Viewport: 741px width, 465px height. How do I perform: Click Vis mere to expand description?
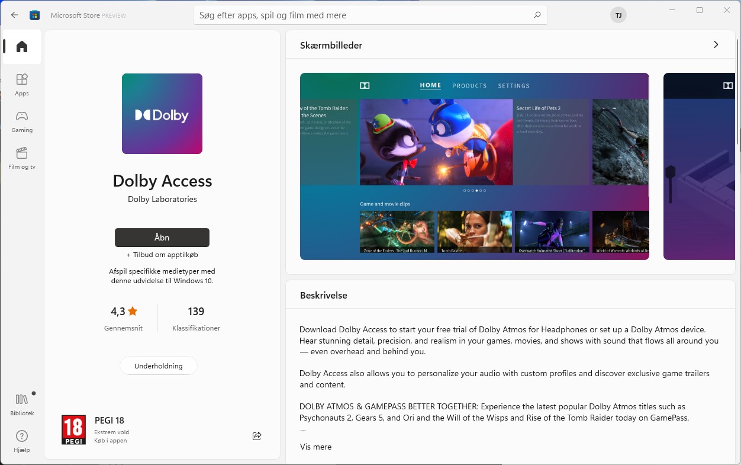[316, 447]
